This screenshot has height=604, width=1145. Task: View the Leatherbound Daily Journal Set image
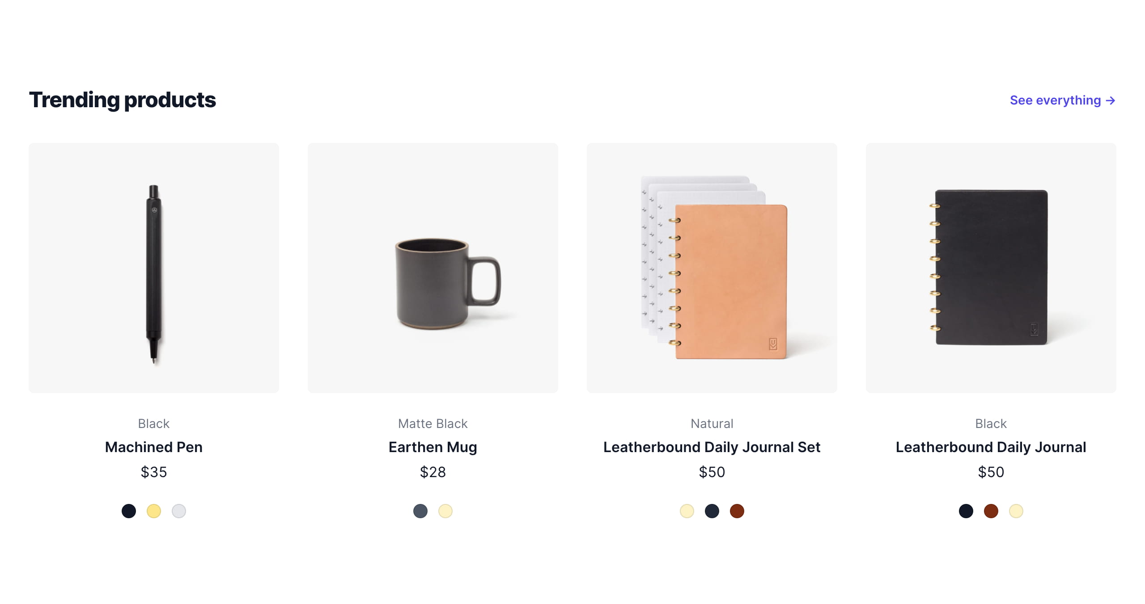712,268
